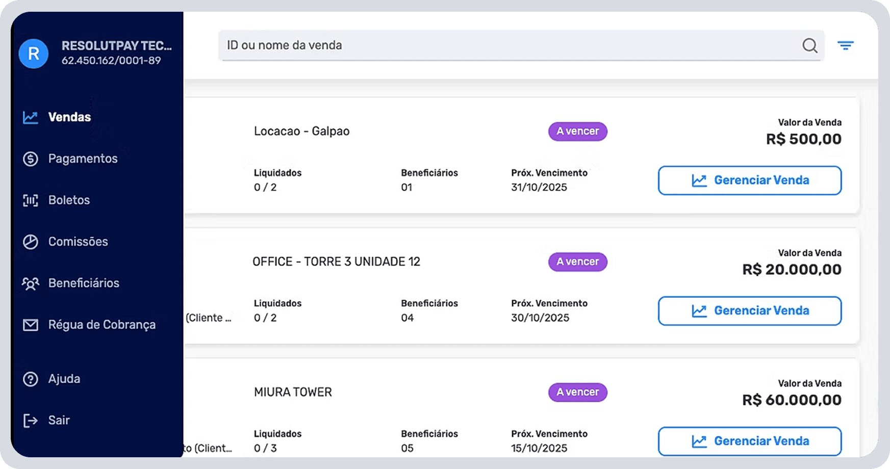The width and height of the screenshot is (890, 469).
Task: Go to Pagamentos section
Action: point(83,159)
